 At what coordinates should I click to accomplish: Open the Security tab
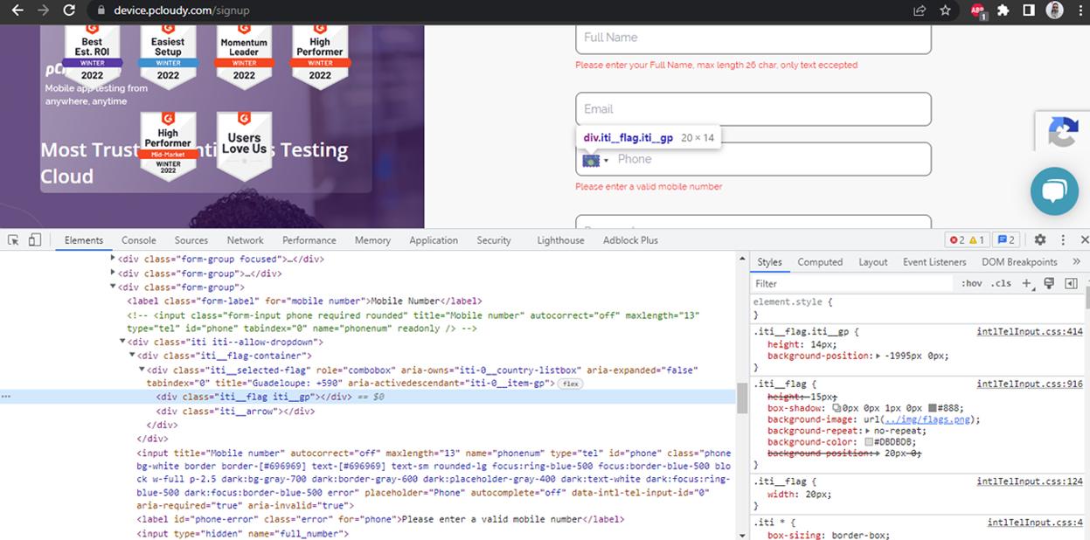pos(494,239)
